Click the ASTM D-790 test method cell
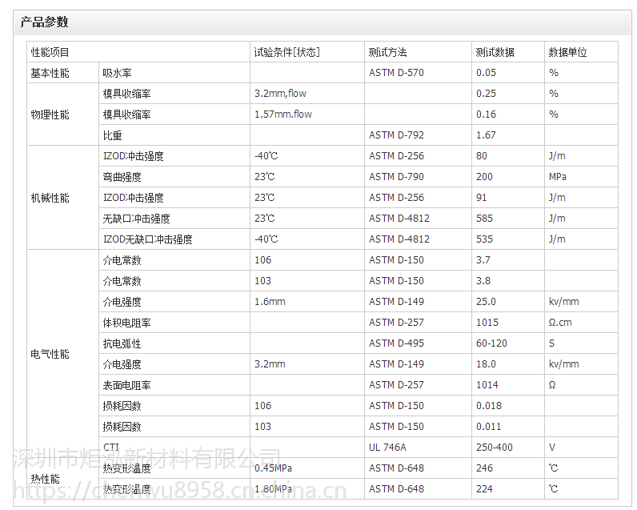637x510 pixels. tap(396, 177)
